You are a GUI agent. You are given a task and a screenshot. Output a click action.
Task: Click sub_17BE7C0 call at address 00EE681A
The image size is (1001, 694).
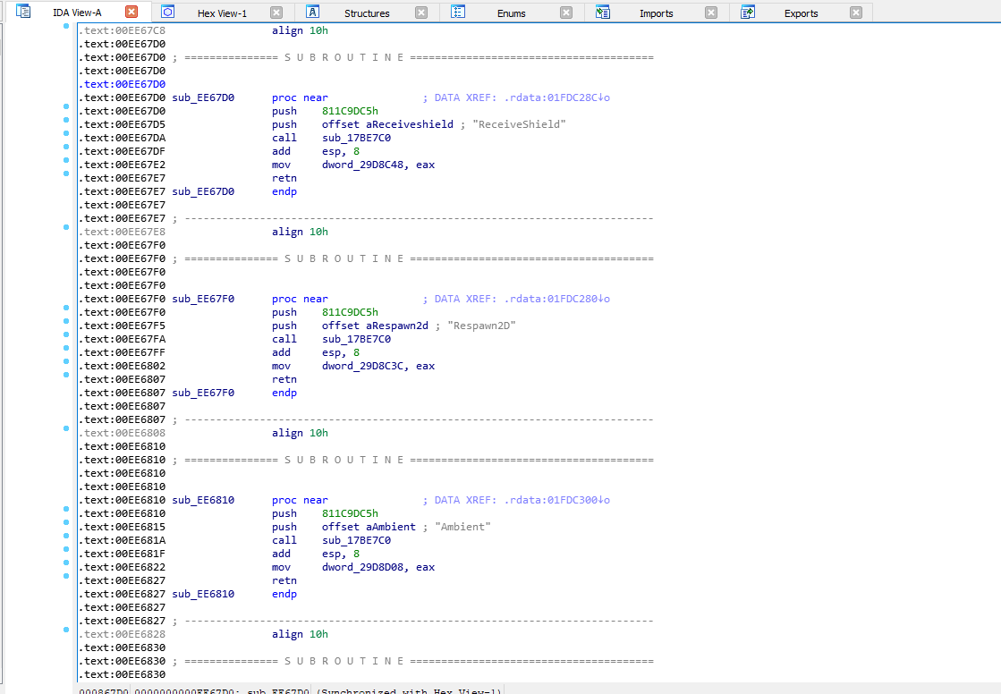[356, 540]
